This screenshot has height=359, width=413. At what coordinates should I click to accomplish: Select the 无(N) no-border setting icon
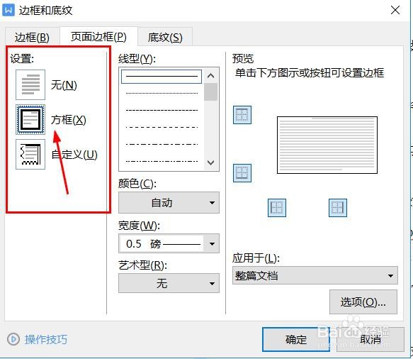(x=30, y=84)
